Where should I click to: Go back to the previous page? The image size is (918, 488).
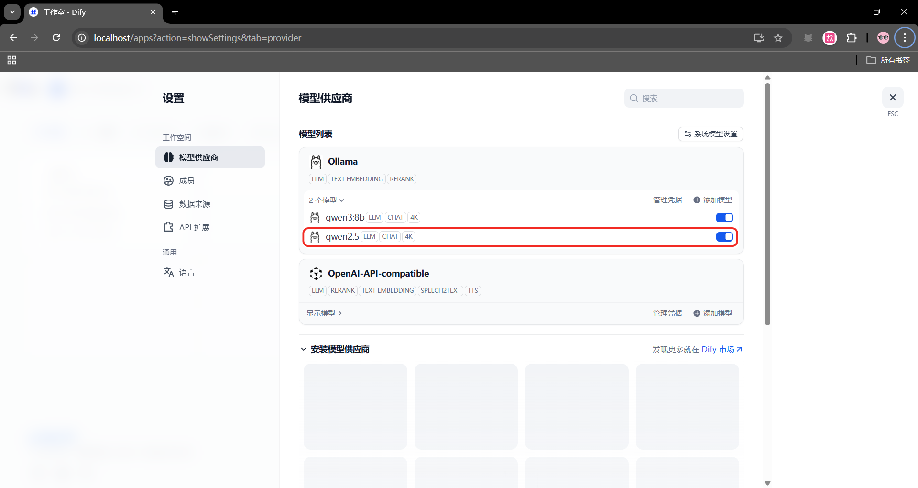(x=13, y=38)
